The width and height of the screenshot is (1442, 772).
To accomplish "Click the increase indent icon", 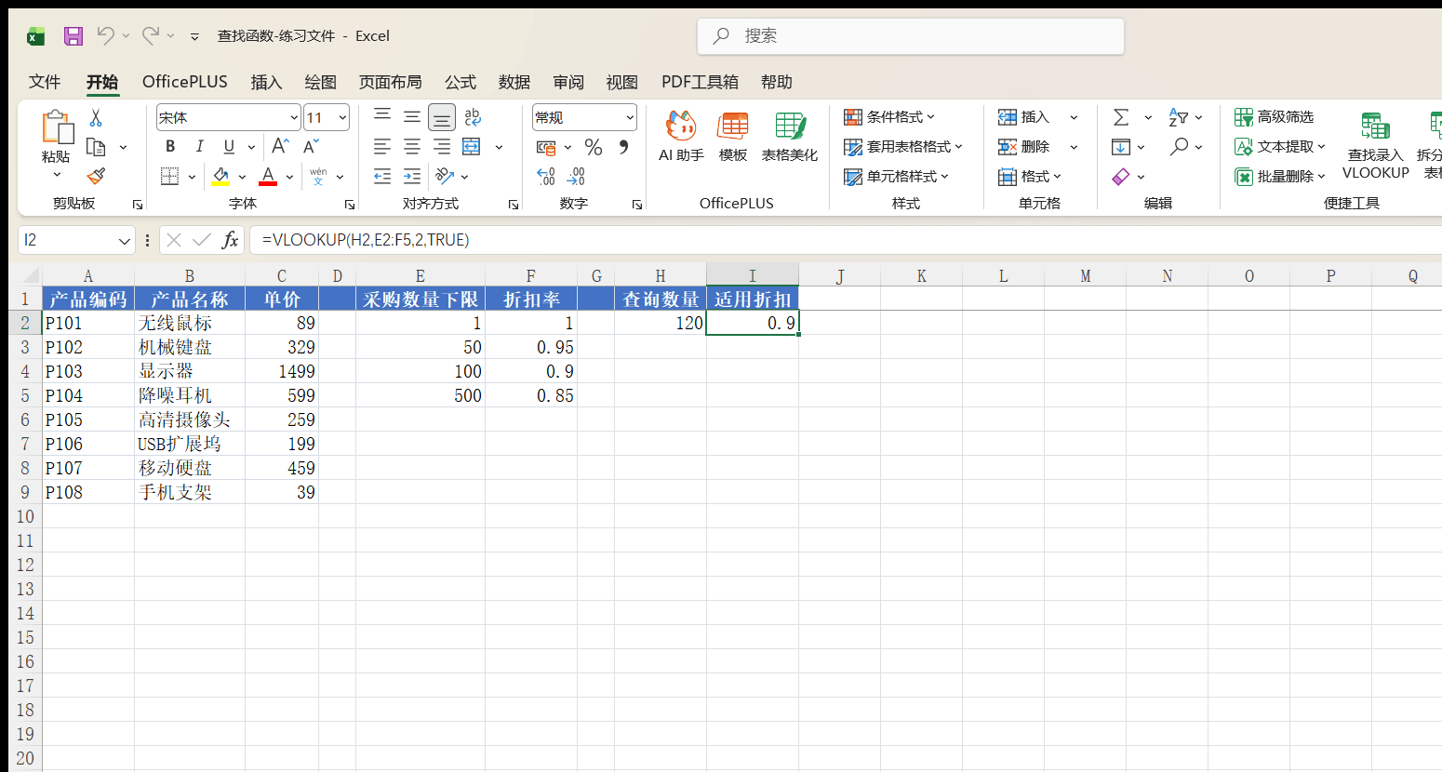I will pos(412,176).
